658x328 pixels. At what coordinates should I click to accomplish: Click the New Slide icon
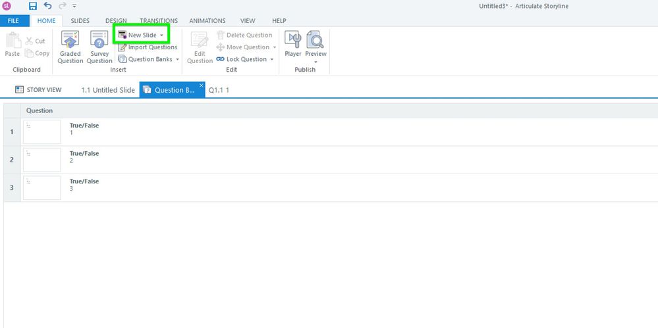pyautogui.click(x=122, y=35)
